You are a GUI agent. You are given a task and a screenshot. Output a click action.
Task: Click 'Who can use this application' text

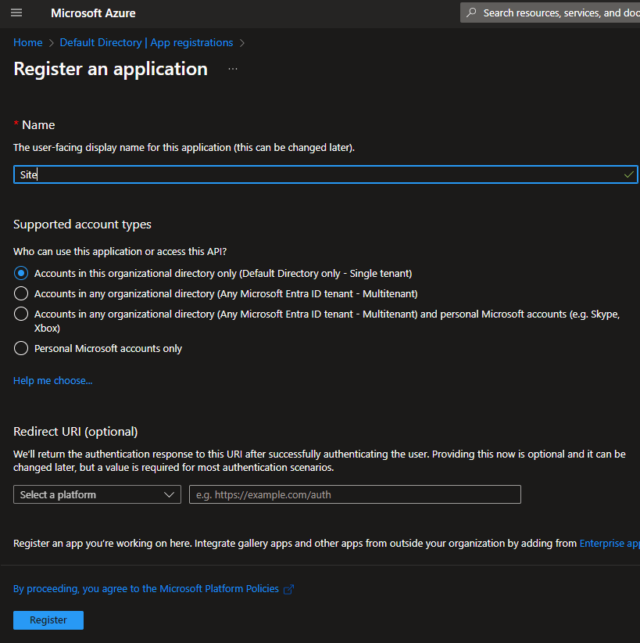(x=120, y=251)
